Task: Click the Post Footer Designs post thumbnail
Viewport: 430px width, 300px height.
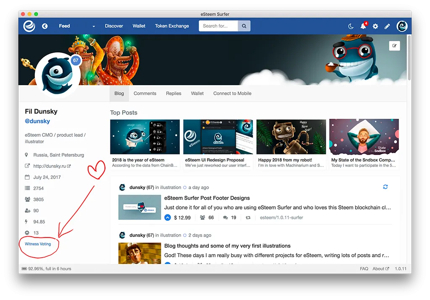Action: click(x=139, y=207)
